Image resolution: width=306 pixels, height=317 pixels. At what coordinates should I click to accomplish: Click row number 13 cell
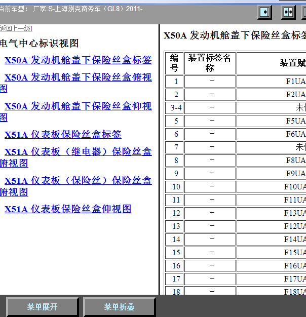[x=174, y=226]
